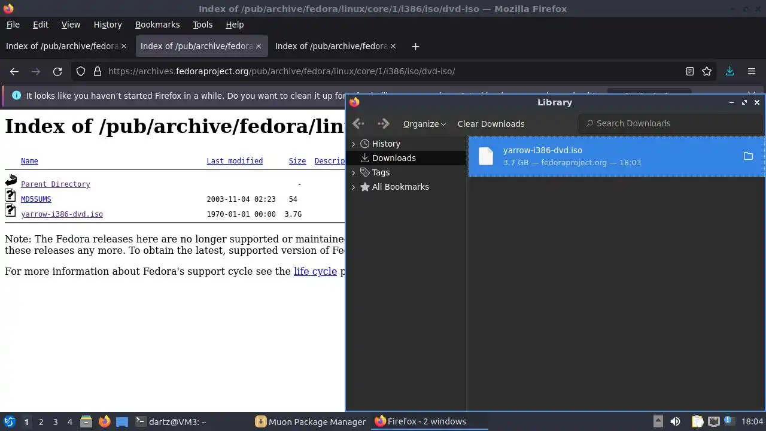Image resolution: width=766 pixels, height=431 pixels.
Task: Select Downloads in the Library sidebar
Action: (x=406, y=158)
